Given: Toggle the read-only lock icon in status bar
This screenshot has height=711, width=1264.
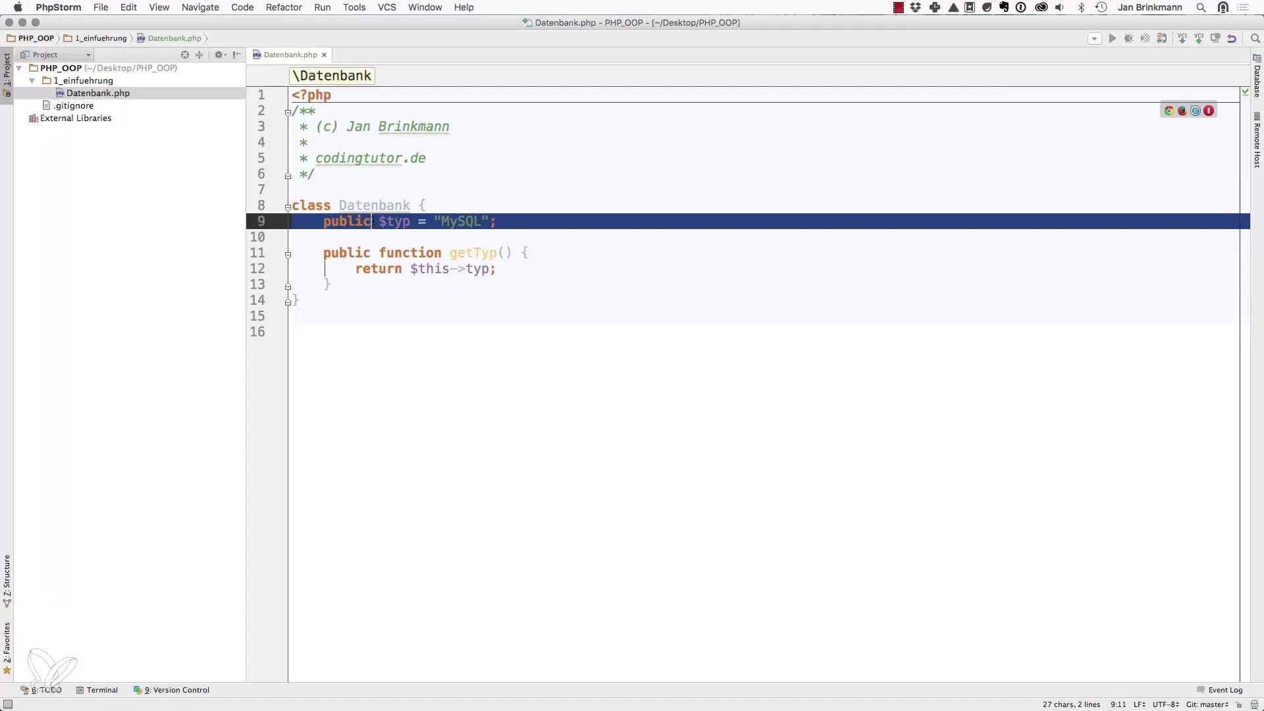Looking at the screenshot, I should (1238, 704).
